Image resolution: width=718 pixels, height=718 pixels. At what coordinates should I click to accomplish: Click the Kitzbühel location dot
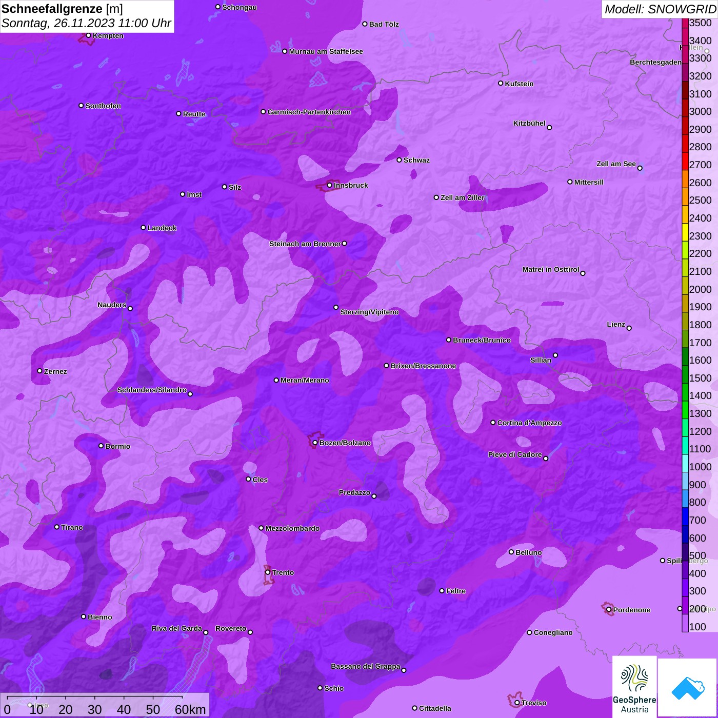pyautogui.click(x=549, y=127)
